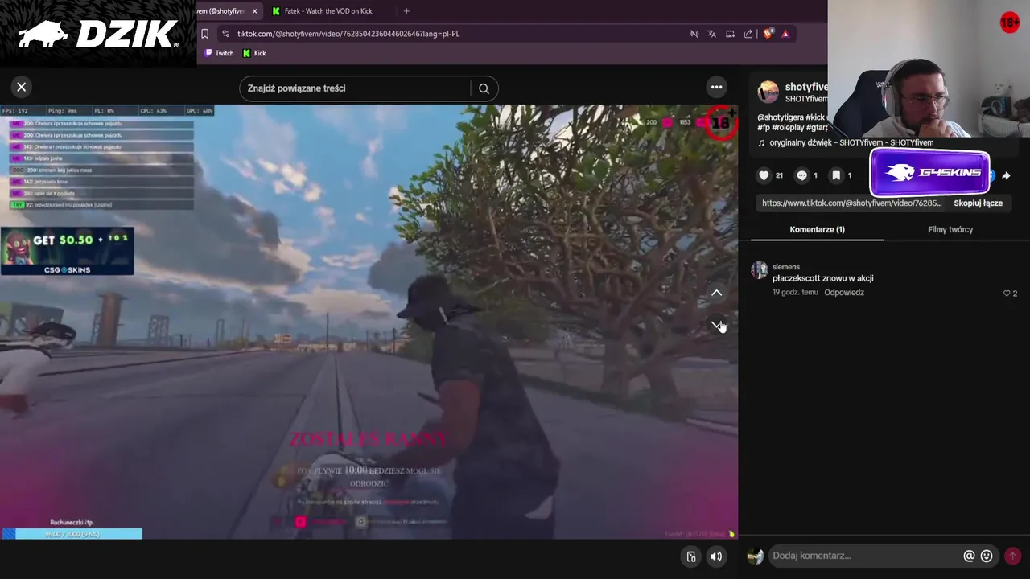The width and height of the screenshot is (1030, 579).
Task: Focus the 'Dodaj komentarz...' input
Action: point(864,556)
